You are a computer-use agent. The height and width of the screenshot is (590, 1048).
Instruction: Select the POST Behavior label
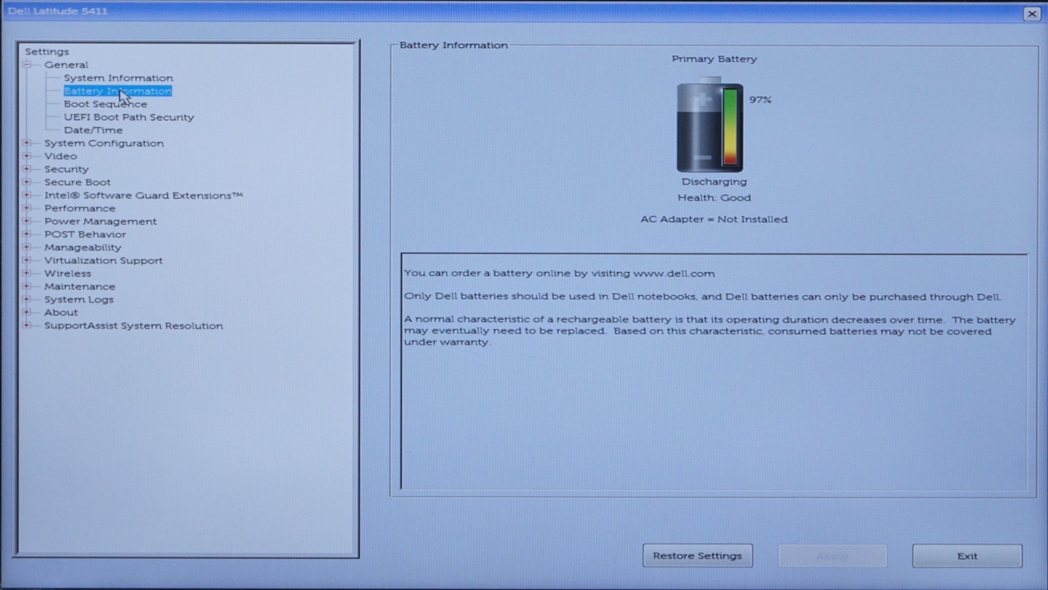coord(85,234)
